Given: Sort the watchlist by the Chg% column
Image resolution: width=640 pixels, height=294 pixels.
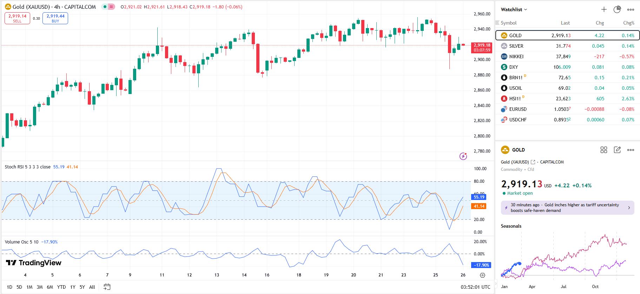Looking at the screenshot, I should click(628, 23).
